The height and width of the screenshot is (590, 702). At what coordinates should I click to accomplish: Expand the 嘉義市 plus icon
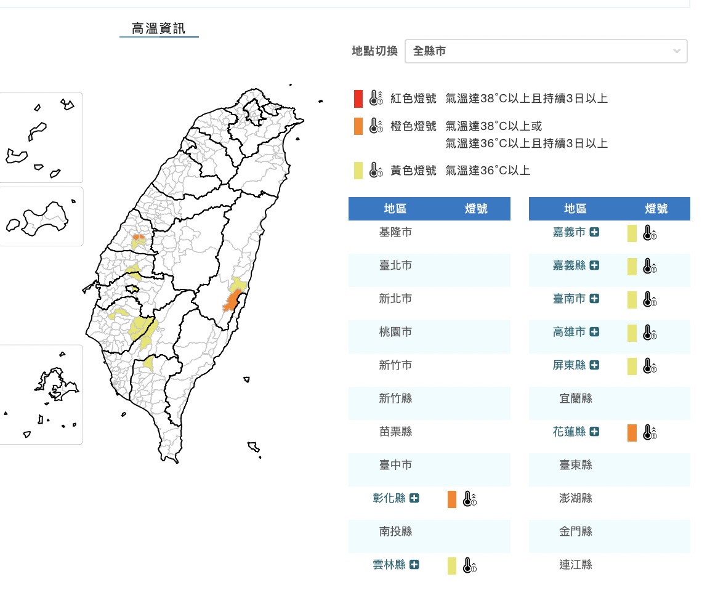tap(594, 232)
